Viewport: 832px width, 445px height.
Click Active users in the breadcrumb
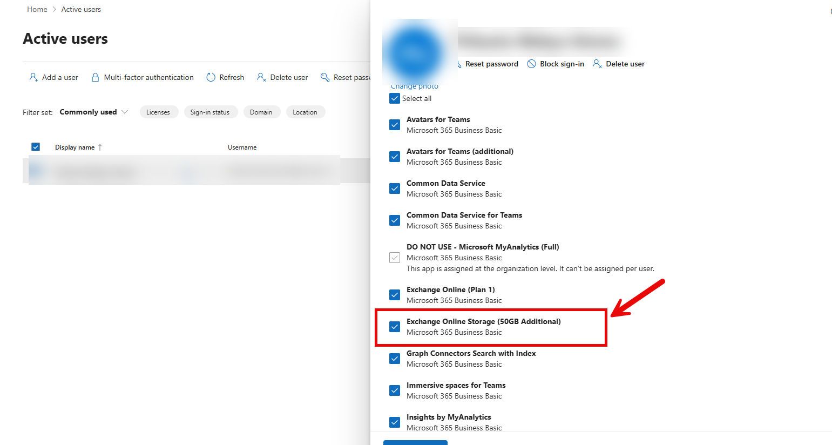tap(81, 9)
